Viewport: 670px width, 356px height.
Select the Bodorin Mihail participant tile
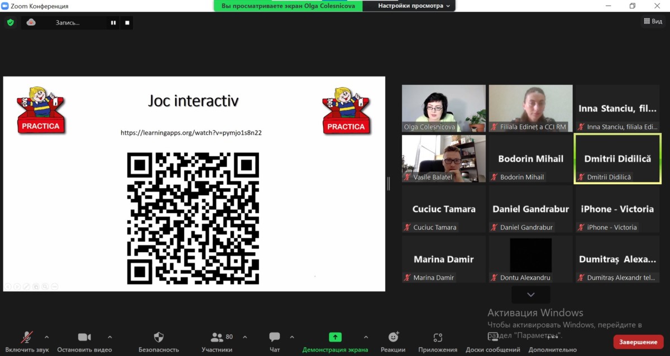530,158
